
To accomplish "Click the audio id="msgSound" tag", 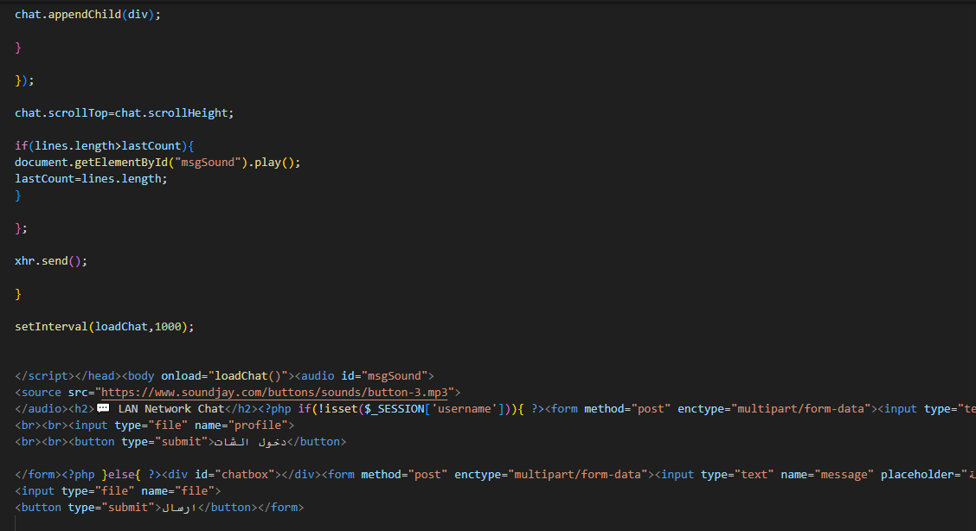I will pos(364,375).
